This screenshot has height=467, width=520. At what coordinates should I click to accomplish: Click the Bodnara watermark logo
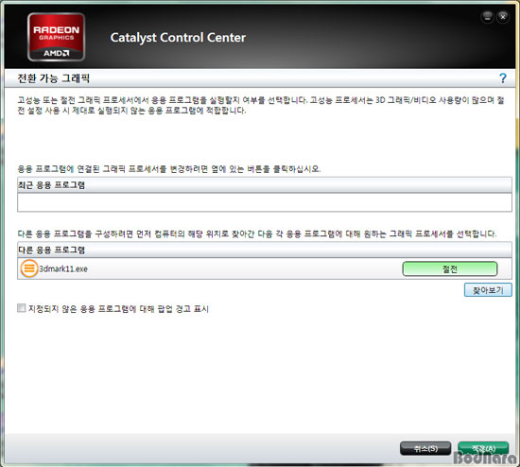[x=486, y=458]
